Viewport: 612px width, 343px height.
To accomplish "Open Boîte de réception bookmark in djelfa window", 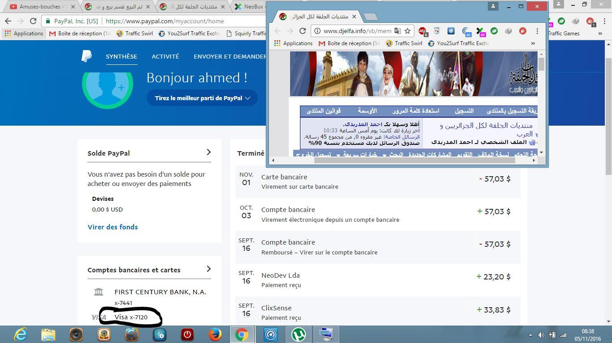I will click(x=349, y=43).
